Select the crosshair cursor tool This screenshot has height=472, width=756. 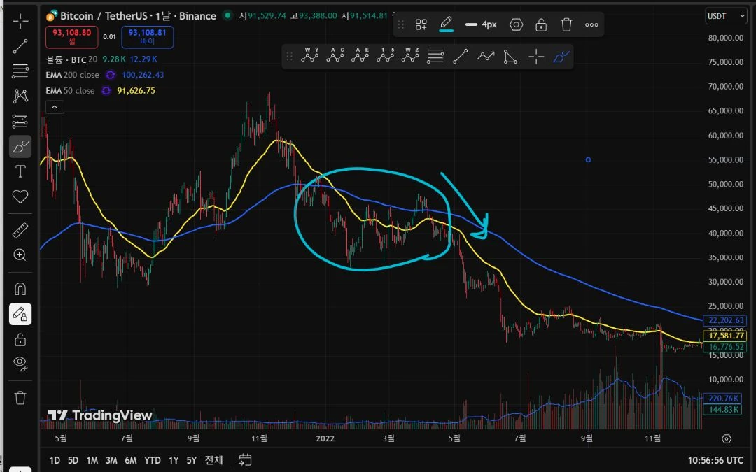pyautogui.click(x=20, y=21)
